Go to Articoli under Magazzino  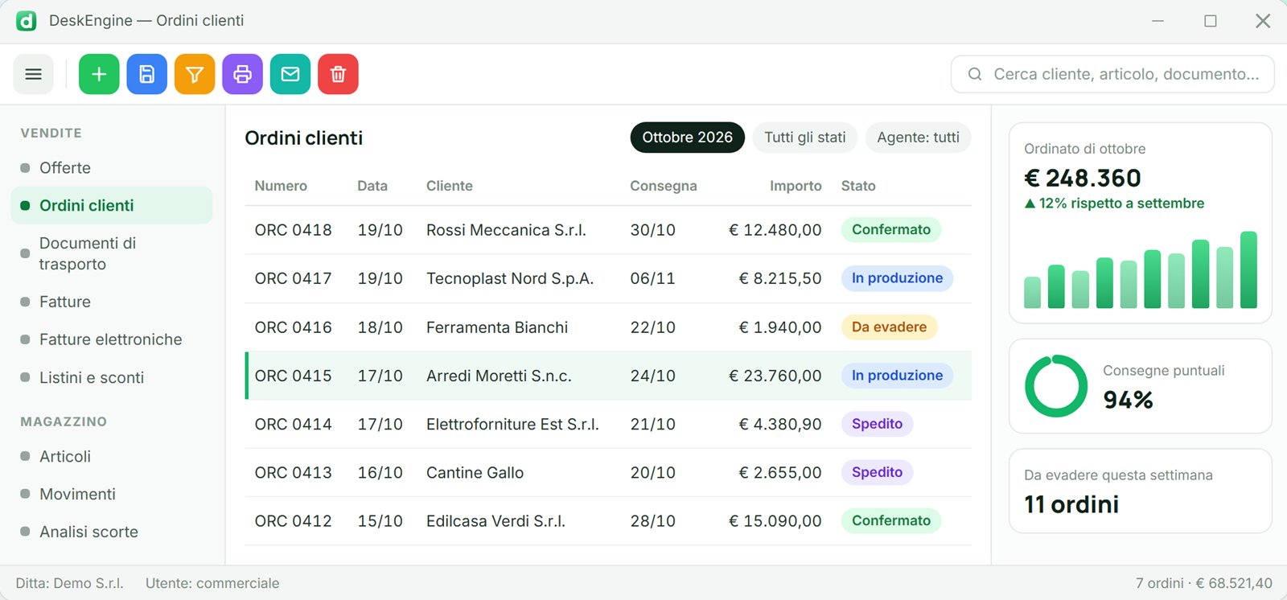pos(112,456)
